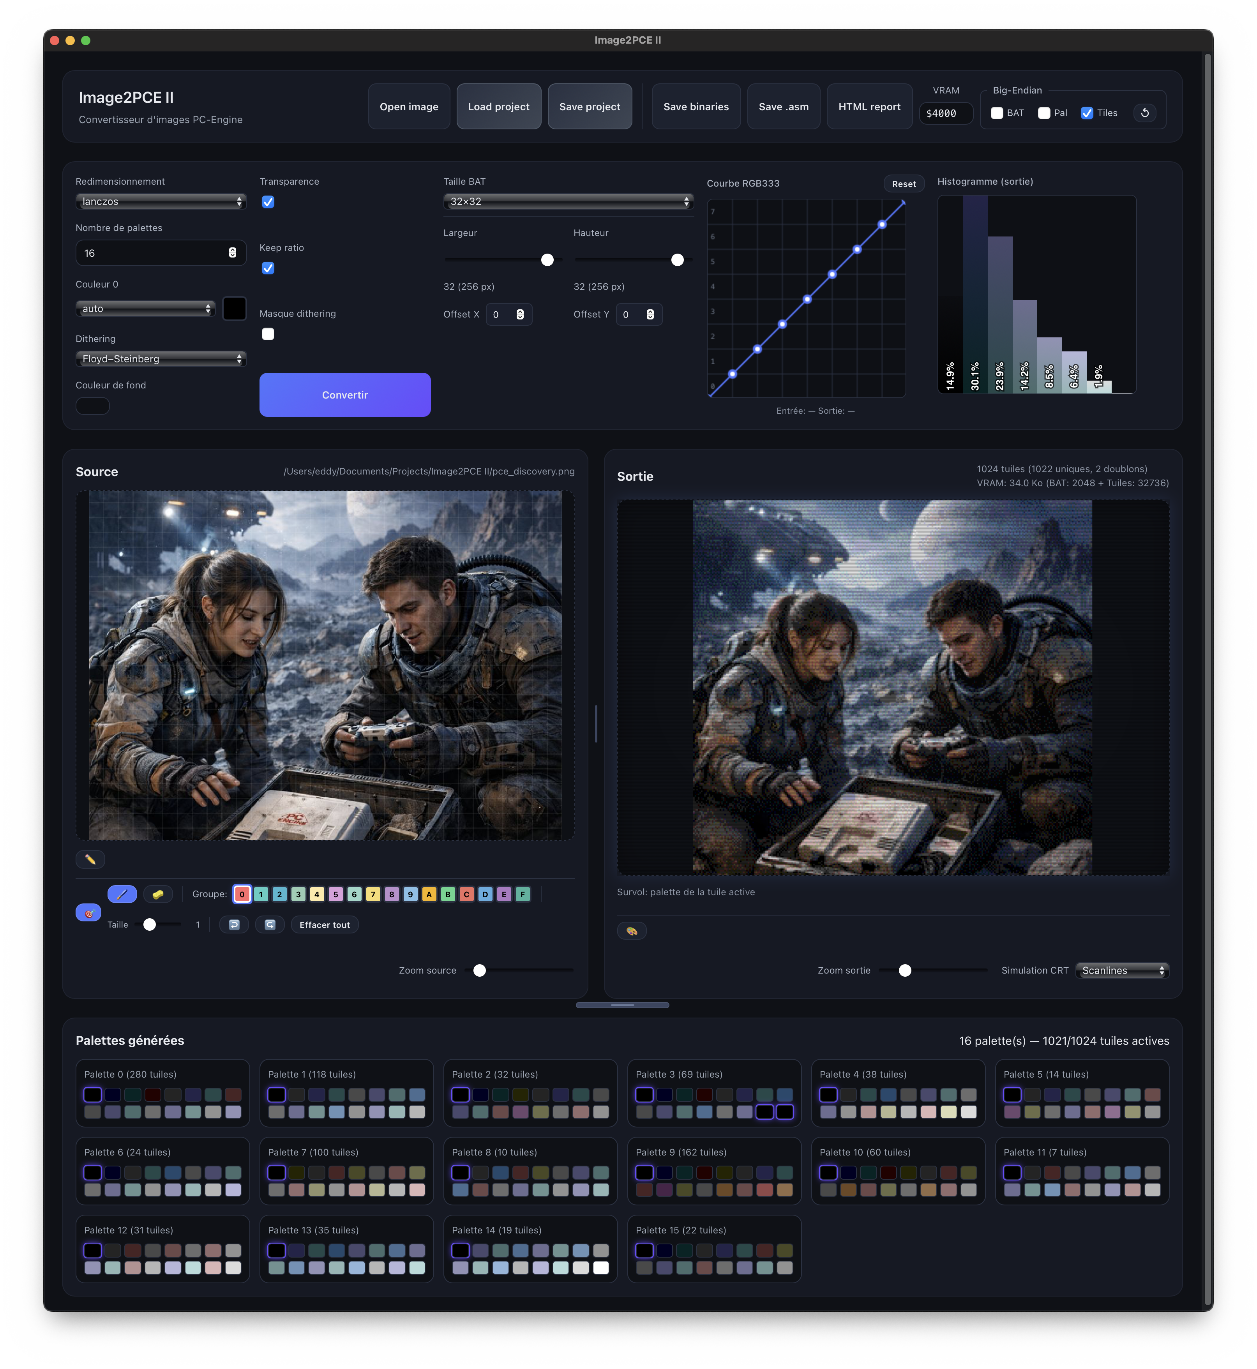Select group 5 in the Groupe row
The width and height of the screenshot is (1257, 1369).
[335, 894]
